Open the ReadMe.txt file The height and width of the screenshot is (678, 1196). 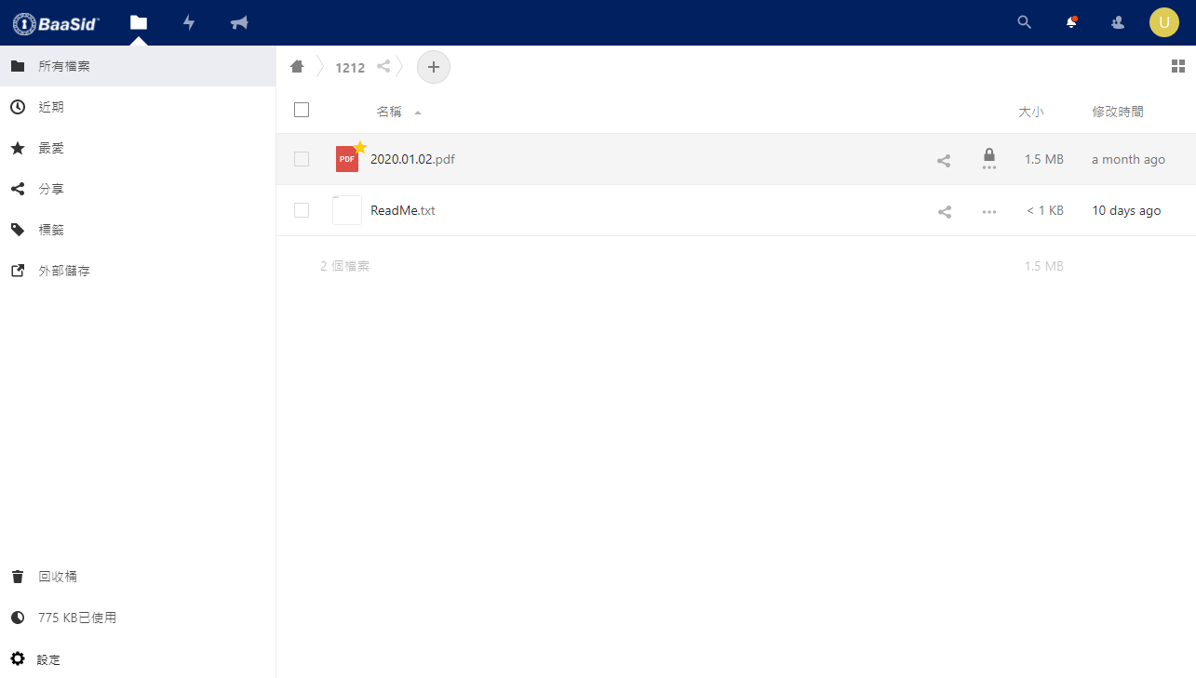(402, 210)
